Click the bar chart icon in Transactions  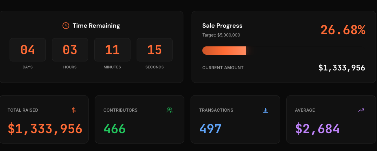pyautogui.click(x=265, y=110)
